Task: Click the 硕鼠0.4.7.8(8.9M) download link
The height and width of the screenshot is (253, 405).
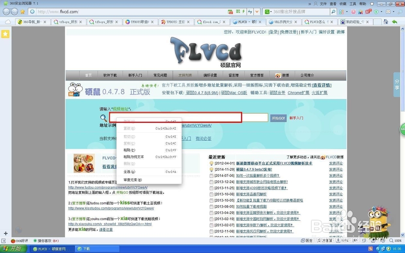Action: point(202,93)
